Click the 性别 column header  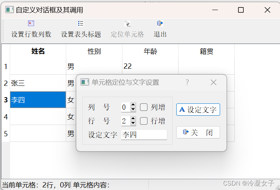pos(94,51)
